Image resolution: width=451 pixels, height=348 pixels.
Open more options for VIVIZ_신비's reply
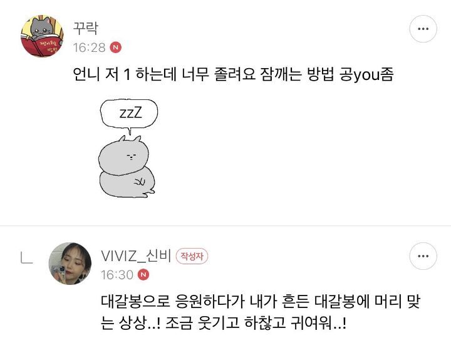tap(423, 256)
